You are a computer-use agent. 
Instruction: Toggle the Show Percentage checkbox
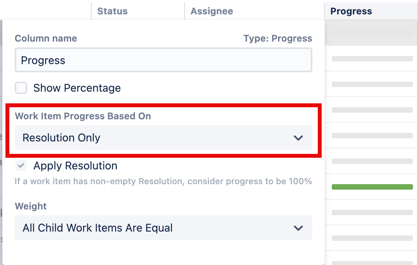tap(21, 88)
